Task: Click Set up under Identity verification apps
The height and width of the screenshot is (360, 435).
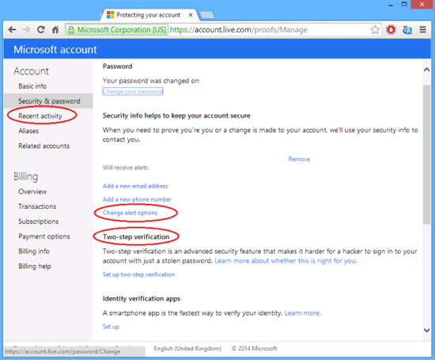Action: 111,327
